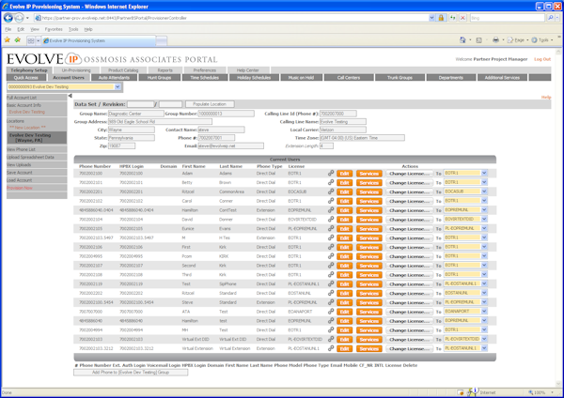Click the Contact Name input field
This screenshot has width=564, height=398.
pos(221,130)
